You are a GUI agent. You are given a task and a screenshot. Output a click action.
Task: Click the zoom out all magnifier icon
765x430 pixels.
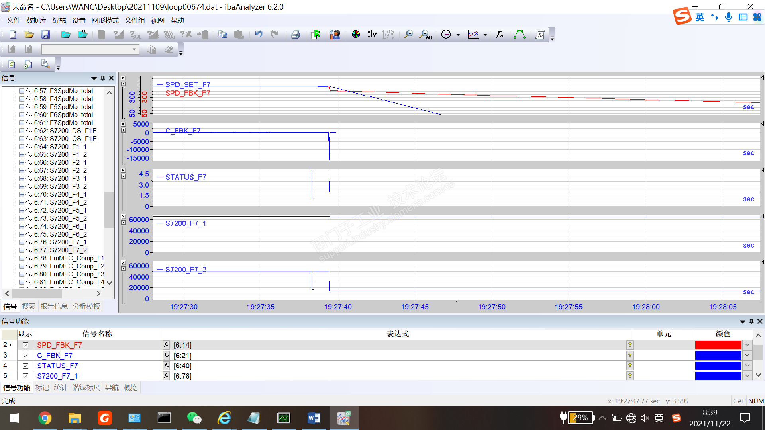click(x=425, y=35)
